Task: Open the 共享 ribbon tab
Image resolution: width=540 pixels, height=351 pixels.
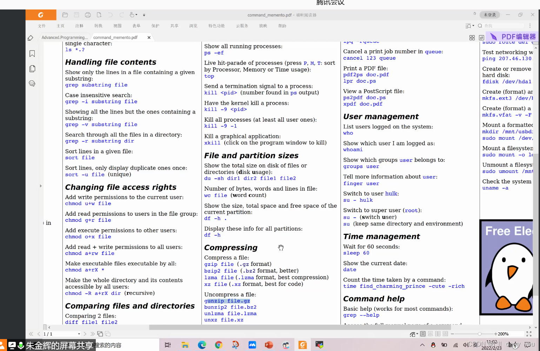Action: coord(174,26)
